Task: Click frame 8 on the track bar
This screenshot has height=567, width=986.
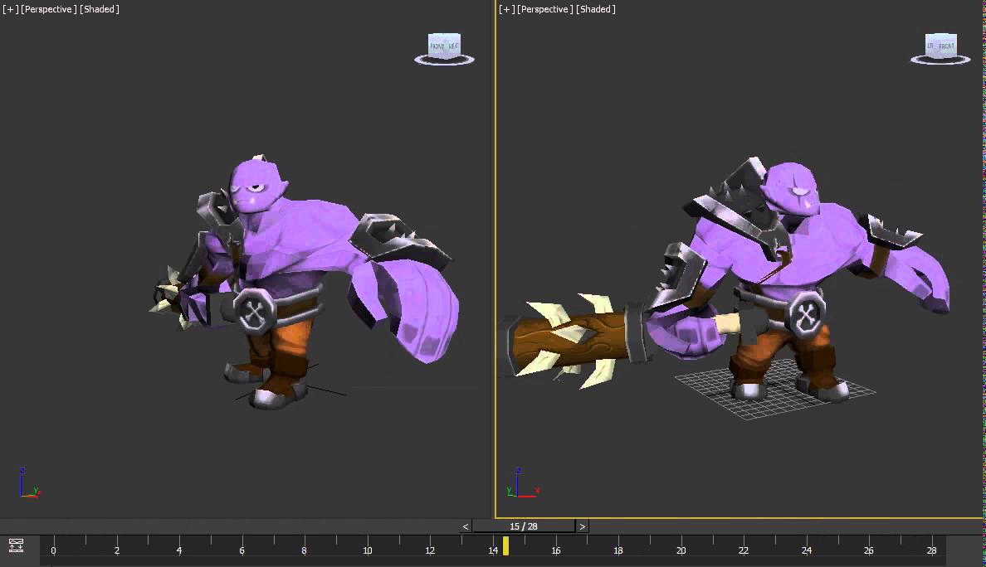Action: pyautogui.click(x=305, y=550)
